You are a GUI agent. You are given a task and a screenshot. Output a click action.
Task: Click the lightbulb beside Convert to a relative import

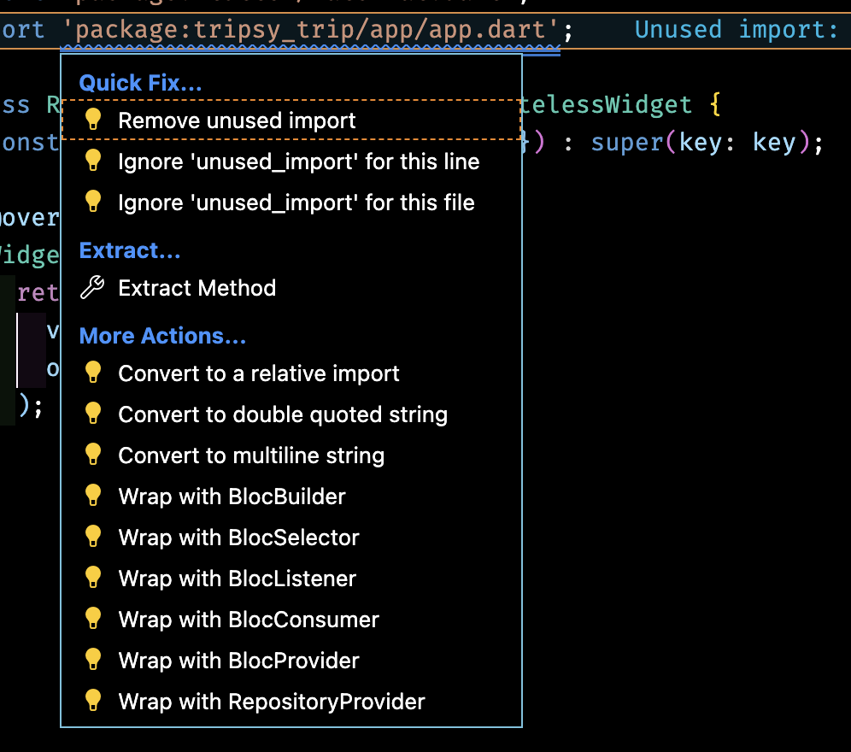[x=93, y=372]
